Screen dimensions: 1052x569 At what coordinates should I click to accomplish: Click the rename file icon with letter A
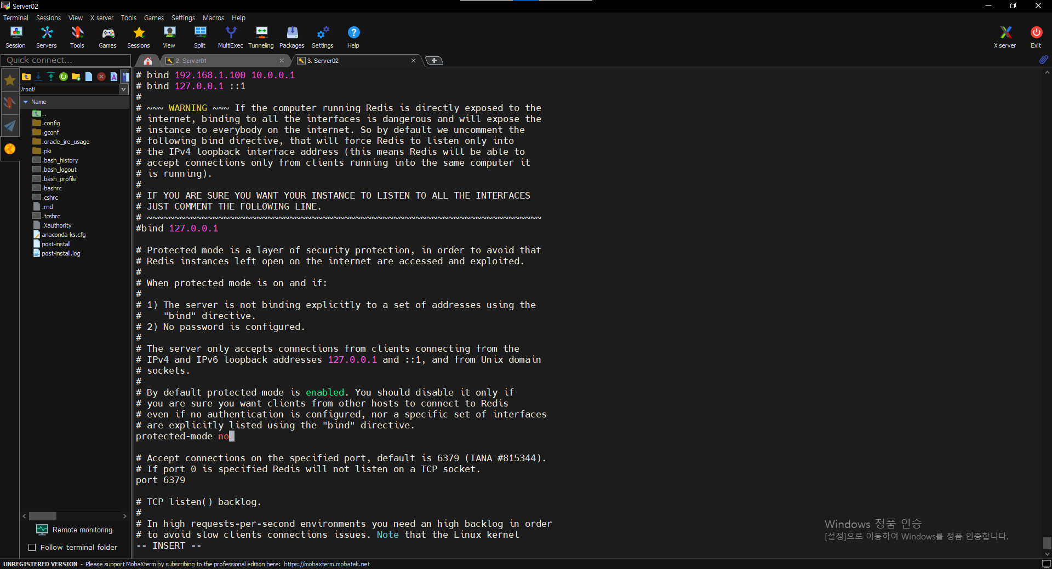click(x=114, y=77)
